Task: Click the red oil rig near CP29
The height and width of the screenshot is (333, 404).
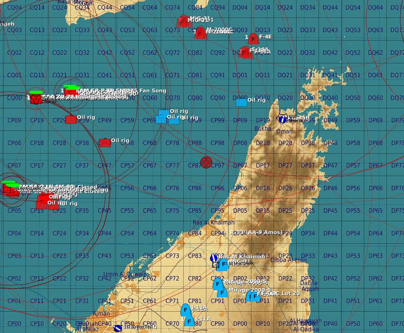Action: pyautogui.click(x=71, y=119)
